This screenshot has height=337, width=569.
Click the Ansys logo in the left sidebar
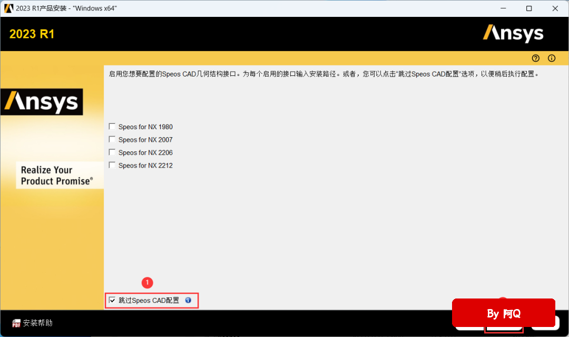tap(42, 102)
